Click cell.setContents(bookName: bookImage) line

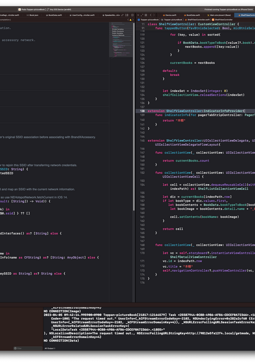(x=204, y=217)
